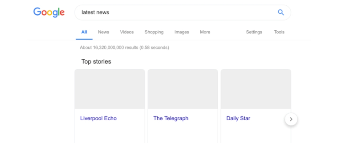Open the Liverpool Echo story link
Screen dimensions: 339x143
(98, 118)
